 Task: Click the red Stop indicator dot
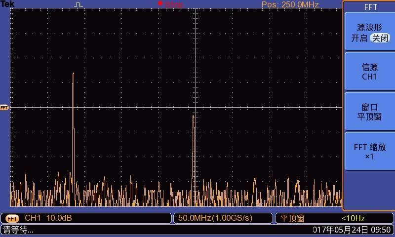pos(160,3)
